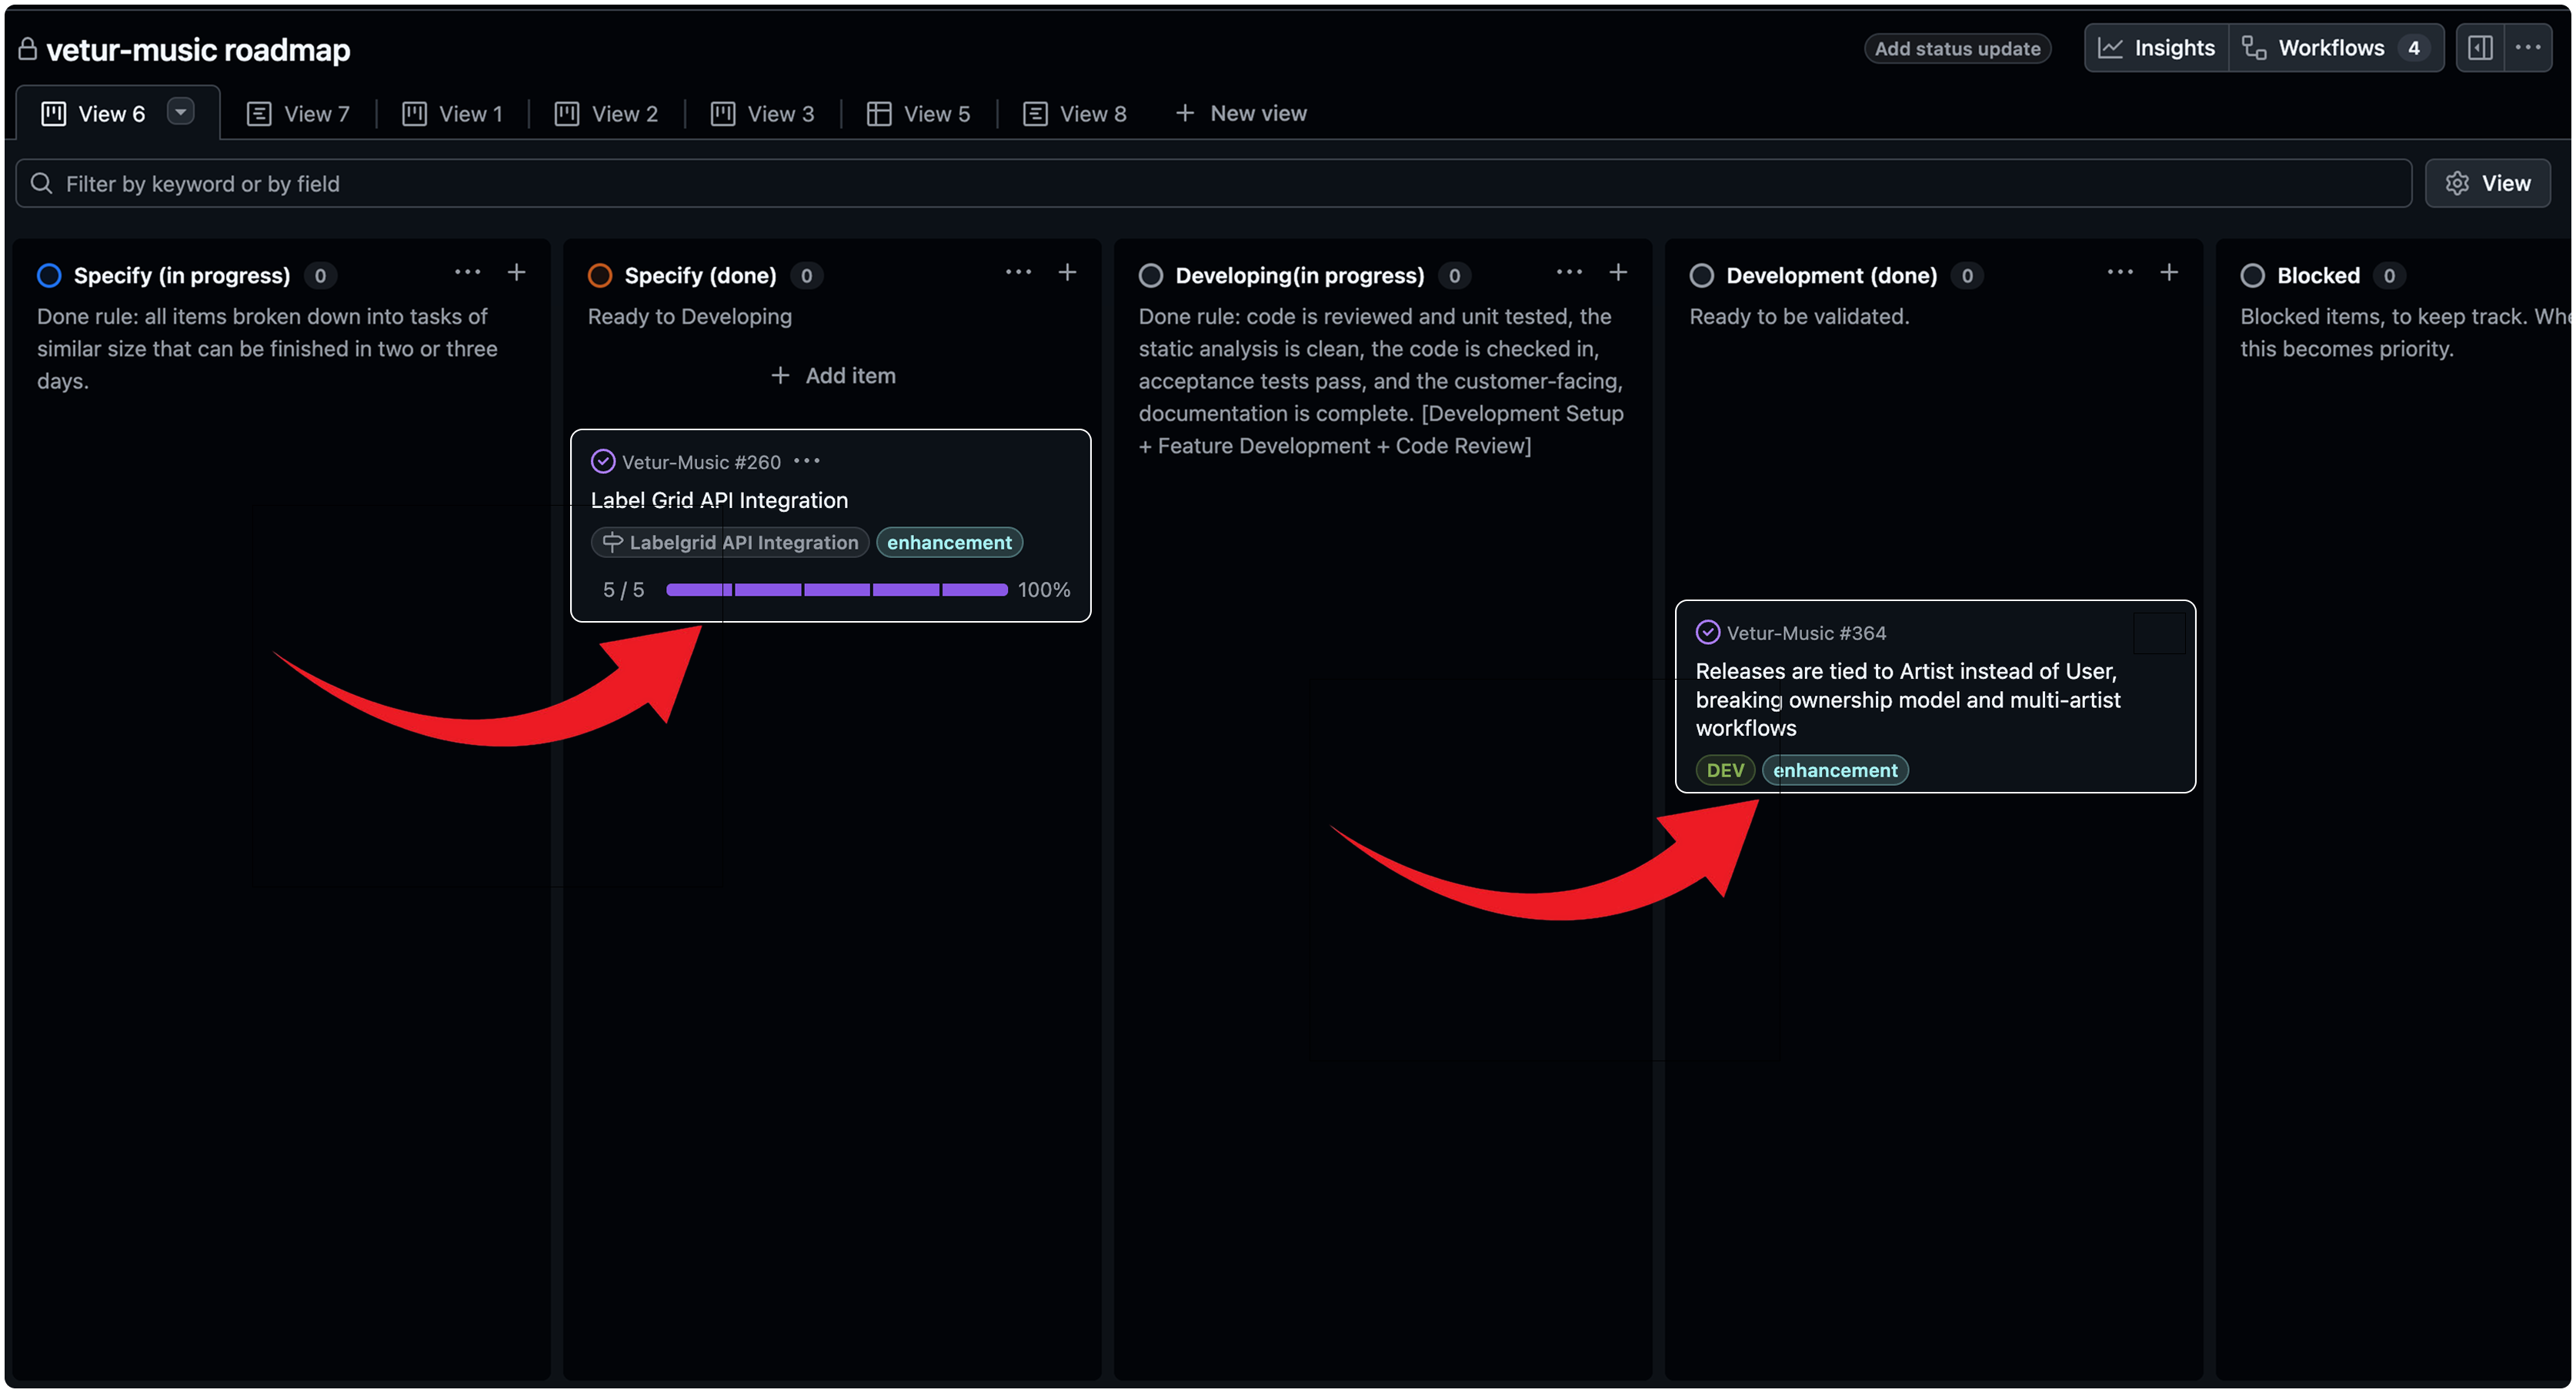Click plus icon in Specify (in progress) column
2576x1393 pixels.
[516, 272]
